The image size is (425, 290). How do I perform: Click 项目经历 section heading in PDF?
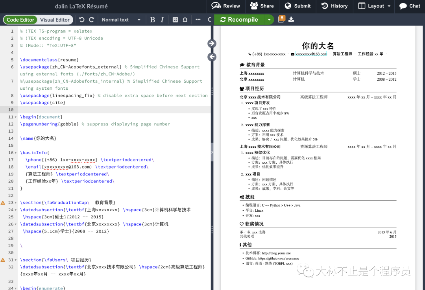[x=255, y=89]
